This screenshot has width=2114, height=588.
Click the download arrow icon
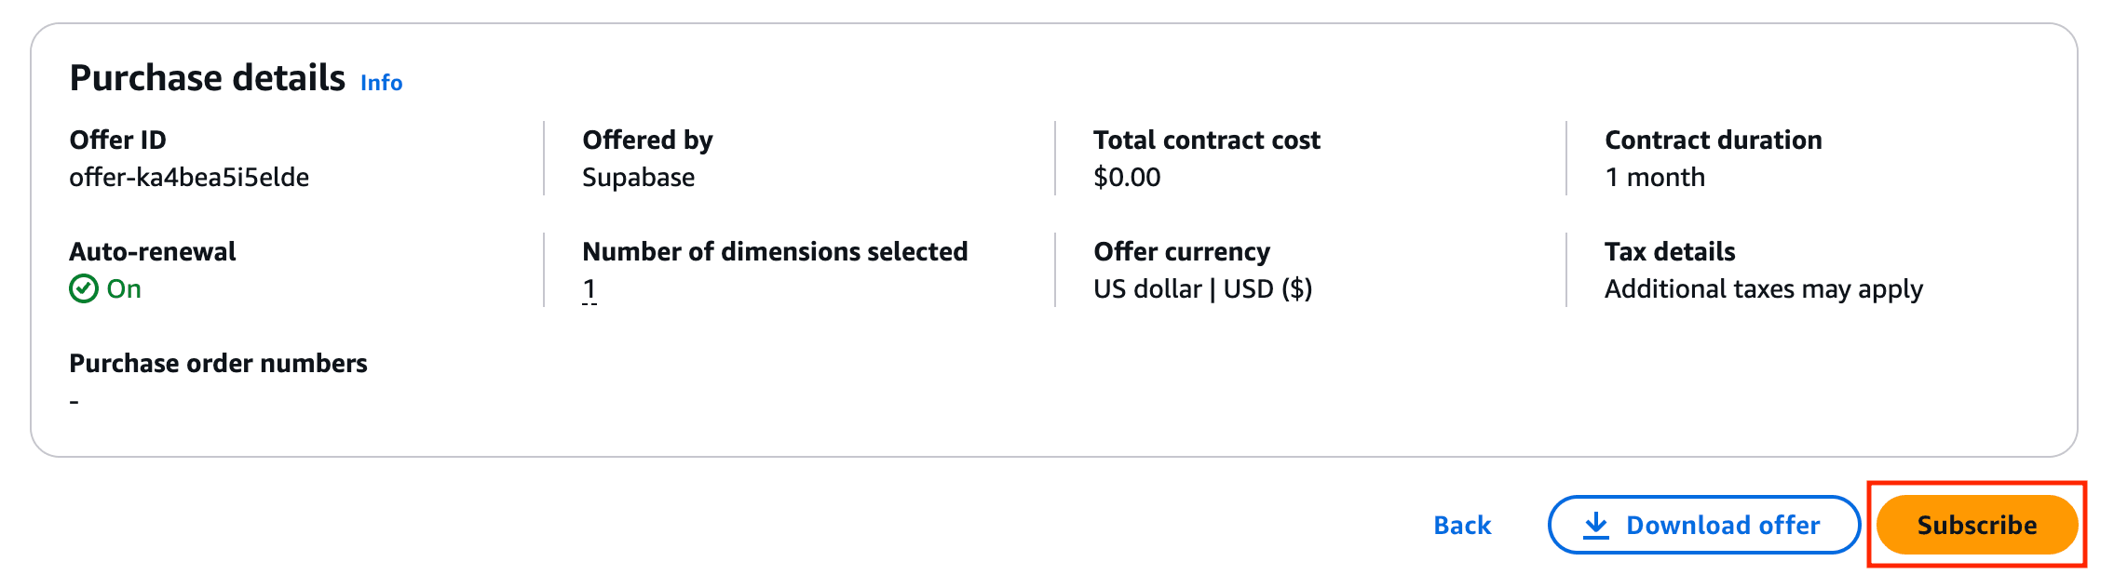coord(1596,525)
